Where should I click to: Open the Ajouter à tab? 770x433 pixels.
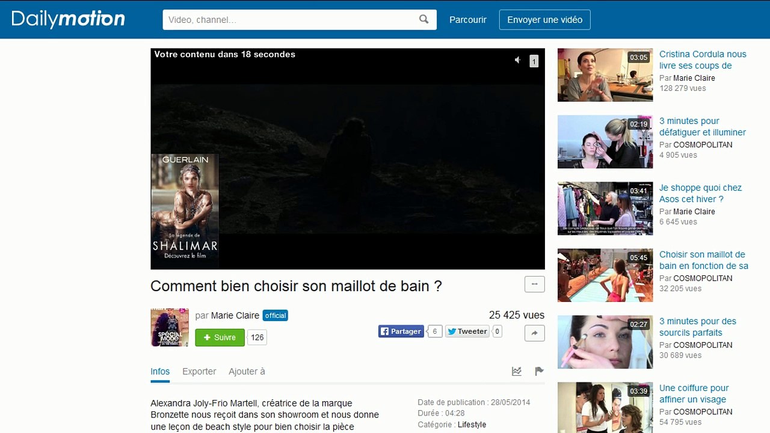click(x=247, y=371)
